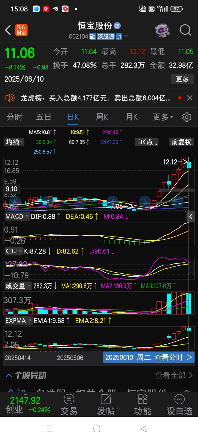Open the robot assistant avatar
The width and height of the screenshot is (198, 441).
[x=162, y=30]
